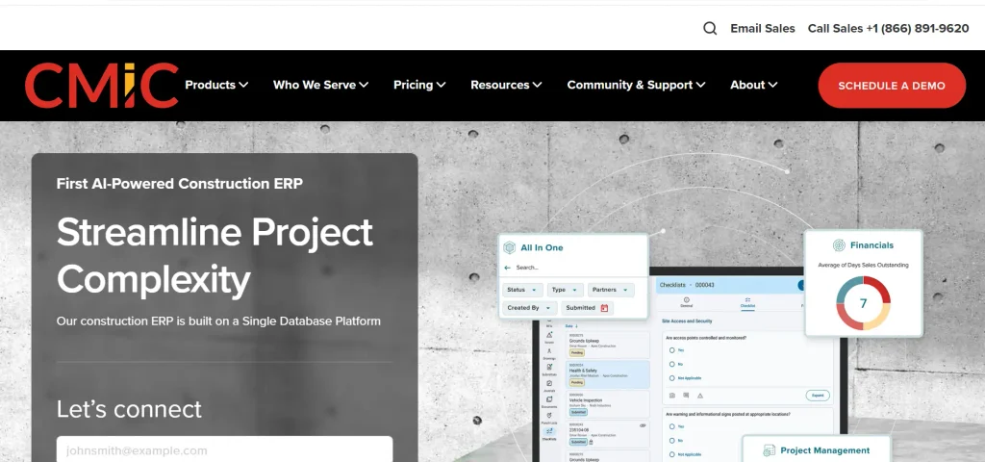Click the Project Management card icon

click(769, 450)
